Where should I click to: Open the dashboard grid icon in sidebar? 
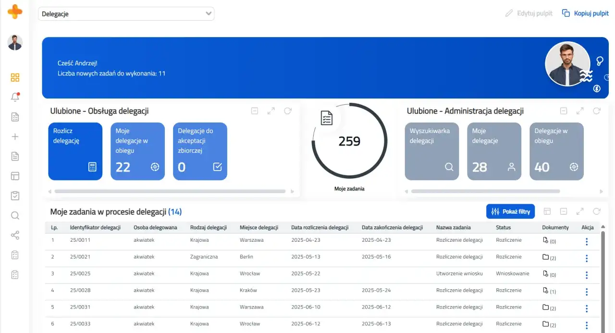click(15, 77)
